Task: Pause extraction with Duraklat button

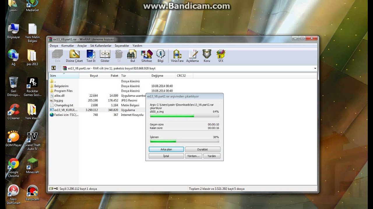Action: pyautogui.click(x=203, y=149)
